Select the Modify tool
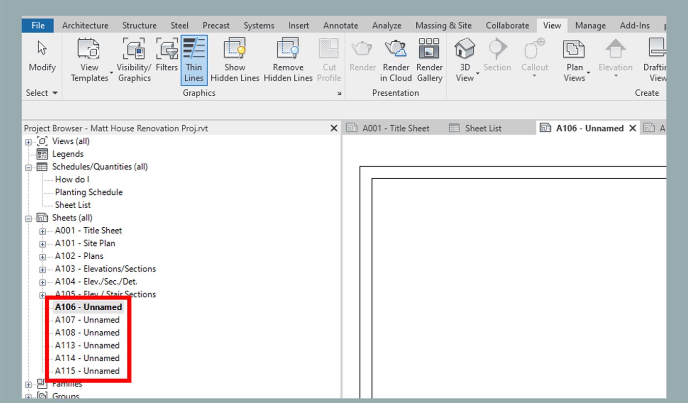Image resolution: width=688 pixels, height=403 pixels. point(42,56)
